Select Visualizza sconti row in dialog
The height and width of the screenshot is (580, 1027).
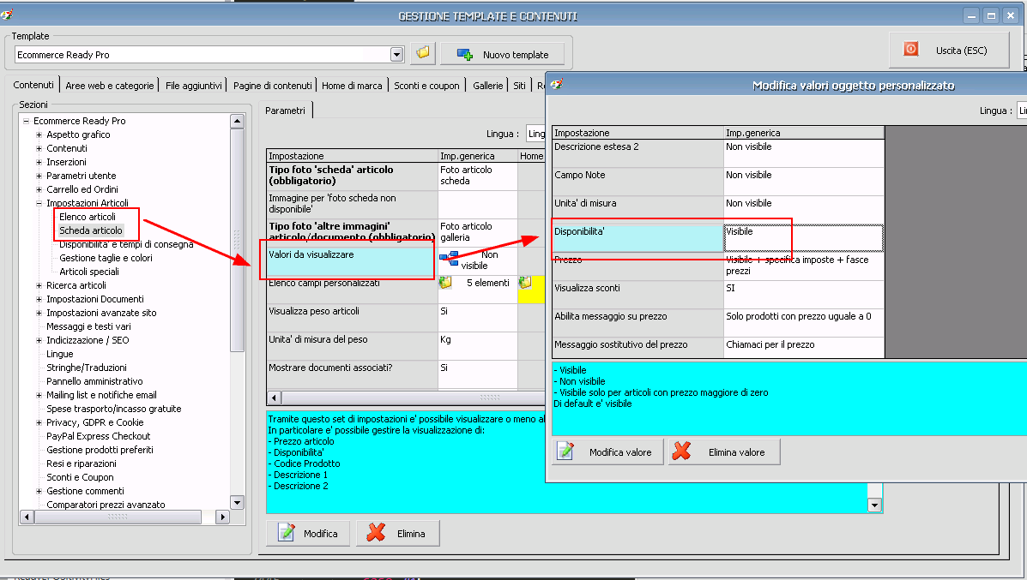pos(638,295)
